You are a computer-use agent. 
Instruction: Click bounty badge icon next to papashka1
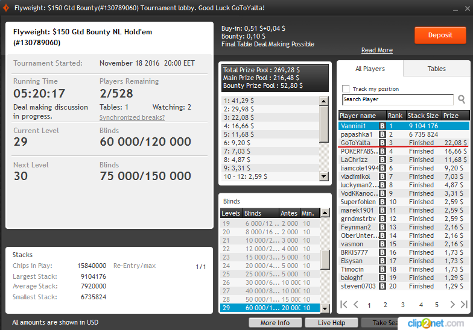pyautogui.click(x=383, y=134)
